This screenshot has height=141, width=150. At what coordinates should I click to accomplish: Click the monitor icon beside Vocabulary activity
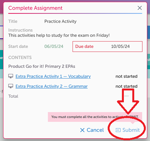click(x=11, y=76)
